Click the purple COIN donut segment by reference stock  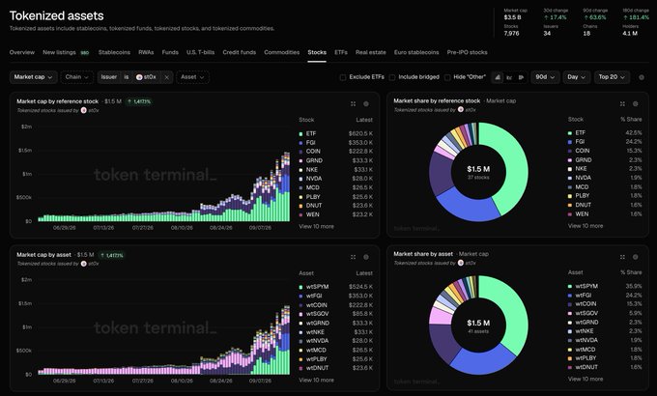point(440,174)
